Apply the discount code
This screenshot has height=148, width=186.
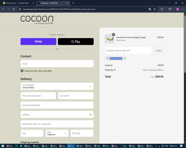pyautogui.click(x=159, y=51)
